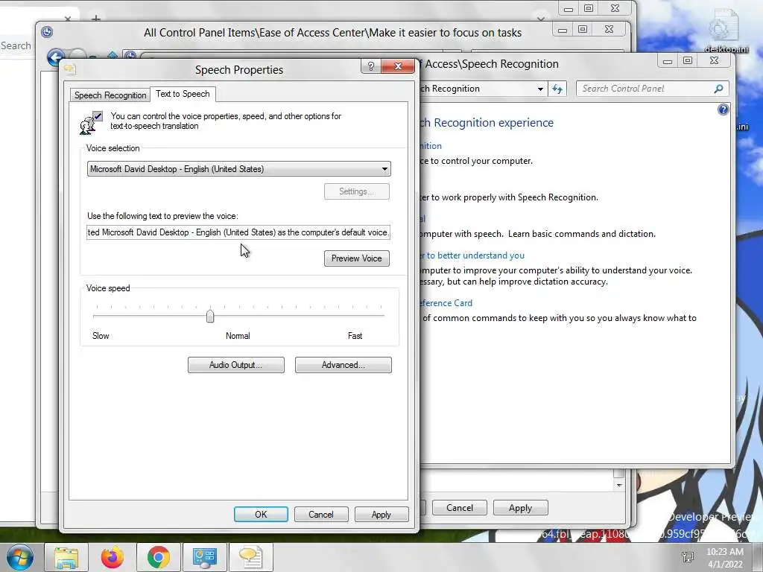This screenshot has height=572, width=763.
Task: Close the Speech Properties dialog
Action: pyautogui.click(x=398, y=66)
